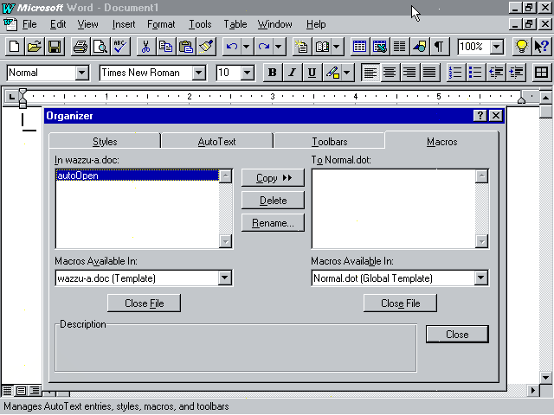Click the Rename... button
This screenshot has height=415, width=554.
pos(273,223)
